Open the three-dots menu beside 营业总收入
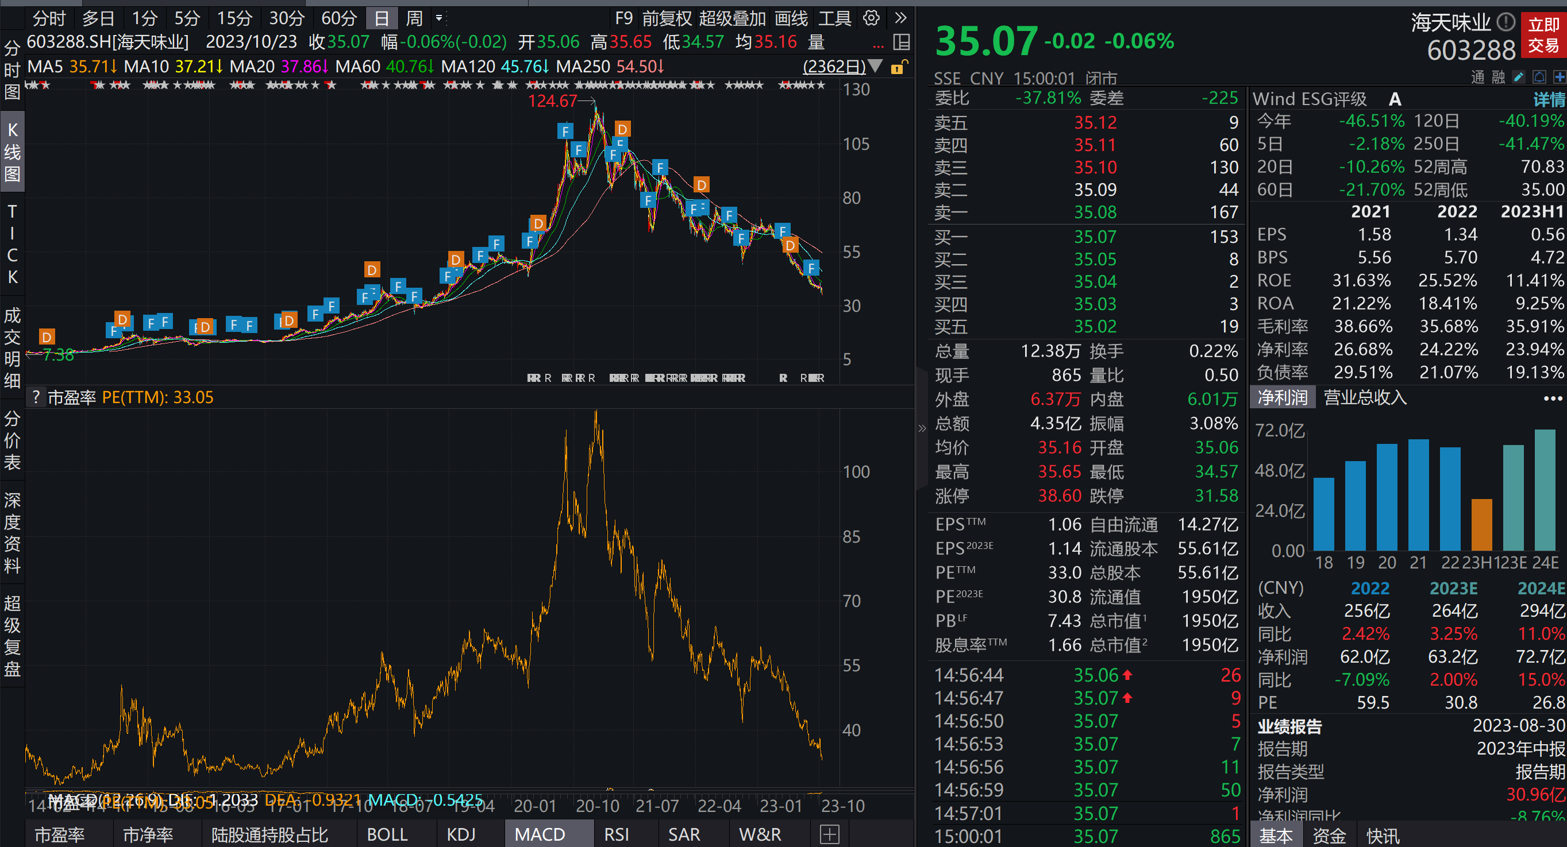 pyautogui.click(x=1553, y=399)
